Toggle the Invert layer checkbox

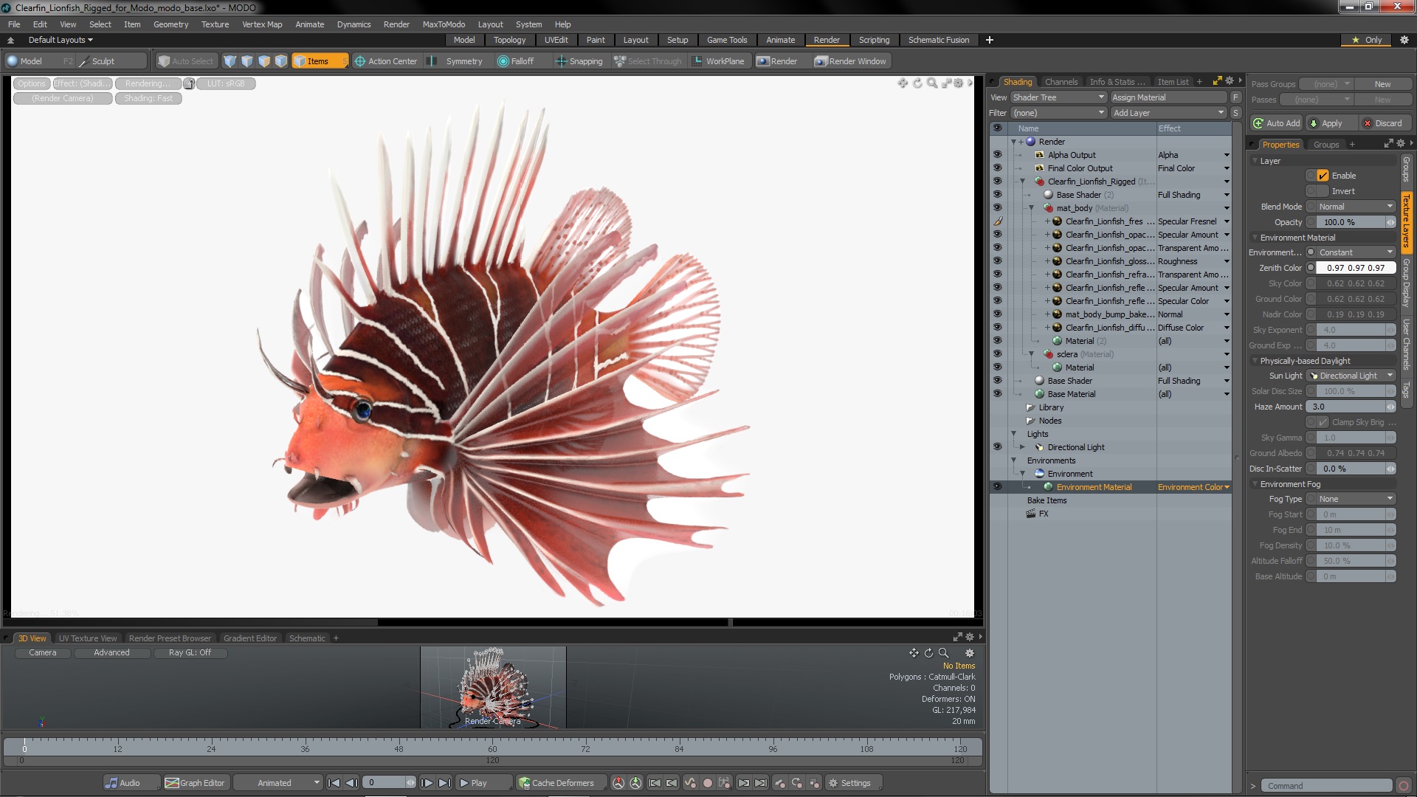tap(1323, 191)
